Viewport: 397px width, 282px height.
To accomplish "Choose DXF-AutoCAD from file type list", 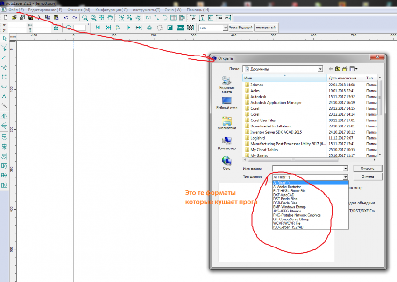I will tap(285, 195).
